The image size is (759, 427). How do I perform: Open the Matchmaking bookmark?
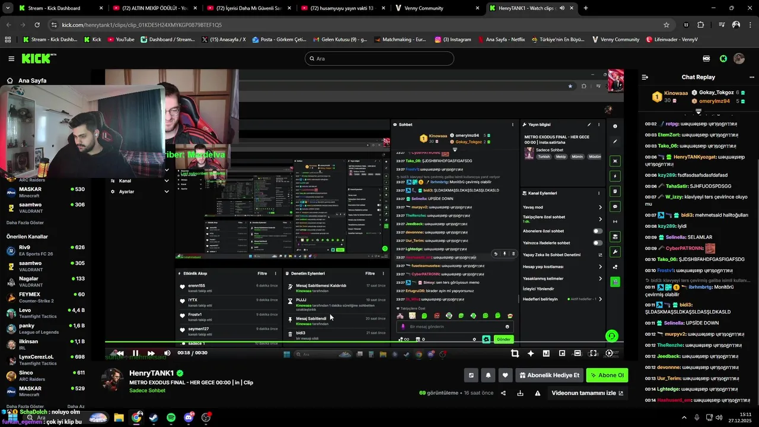(x=399, y=40)
